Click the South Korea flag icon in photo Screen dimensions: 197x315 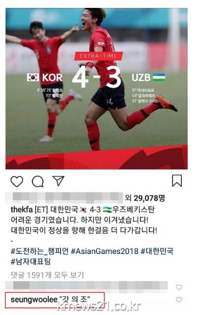click(x=33, y=77)
